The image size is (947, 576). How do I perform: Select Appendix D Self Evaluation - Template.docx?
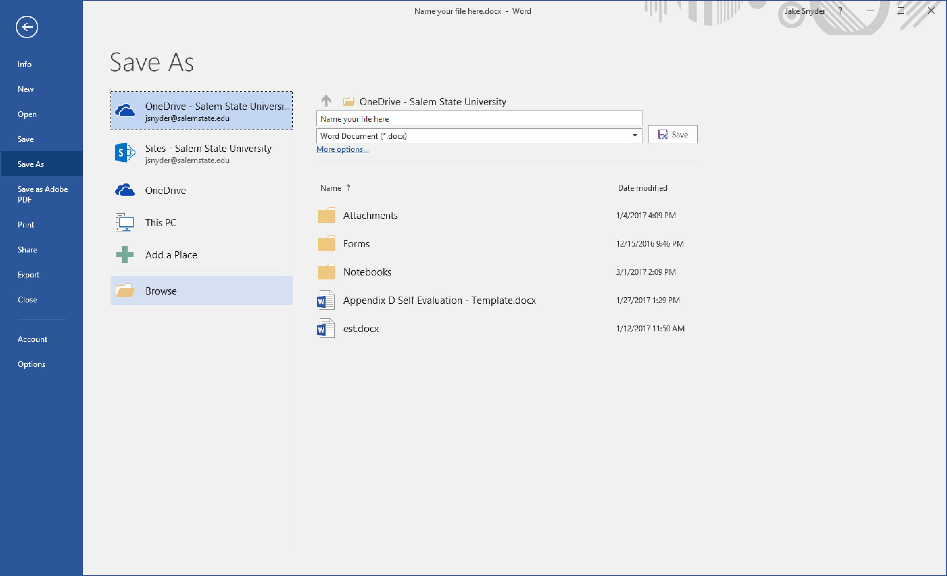440,300
